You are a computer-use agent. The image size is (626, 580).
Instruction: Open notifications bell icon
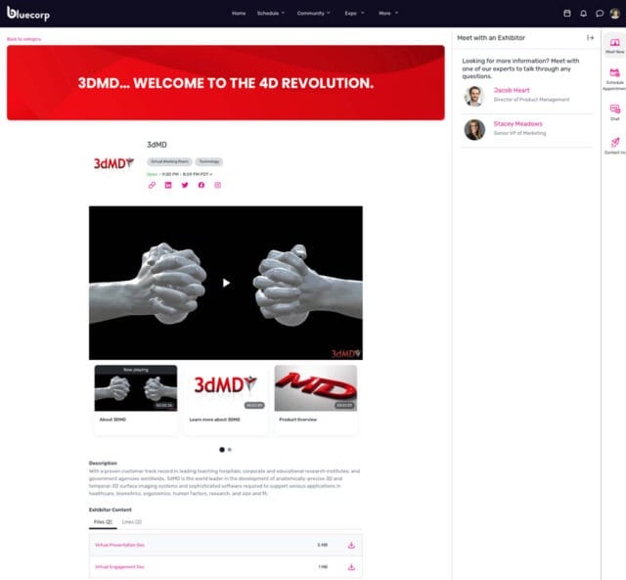(x=583, y=13)
